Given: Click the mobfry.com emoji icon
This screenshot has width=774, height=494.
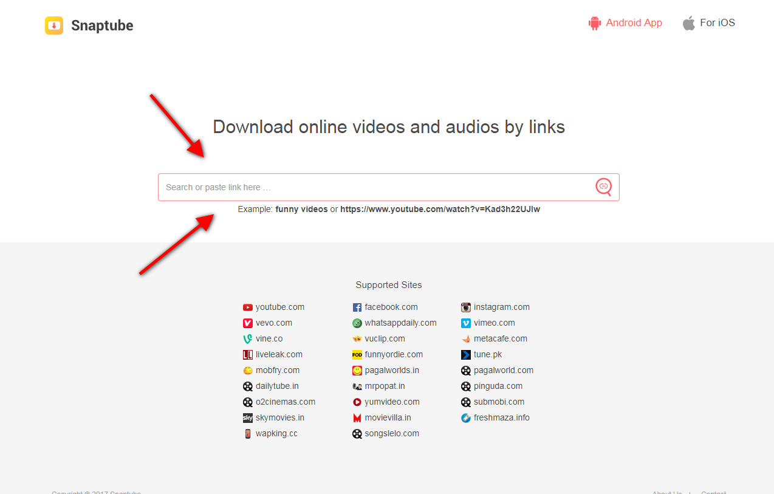Looking at the screenshot, I should [x=248, y=371].
